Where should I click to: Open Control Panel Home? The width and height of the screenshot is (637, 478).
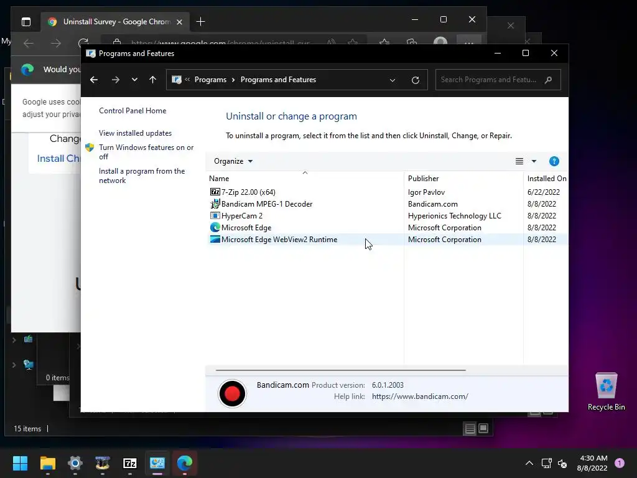point(133,111)
